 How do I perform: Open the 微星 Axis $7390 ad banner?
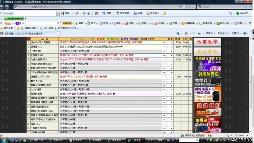(208, 64)
